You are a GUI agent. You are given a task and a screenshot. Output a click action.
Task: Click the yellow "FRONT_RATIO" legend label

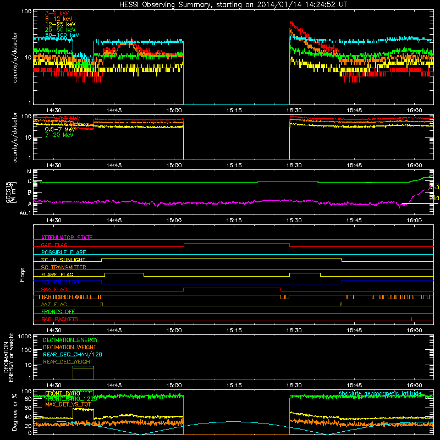click(x=63, y=393)
